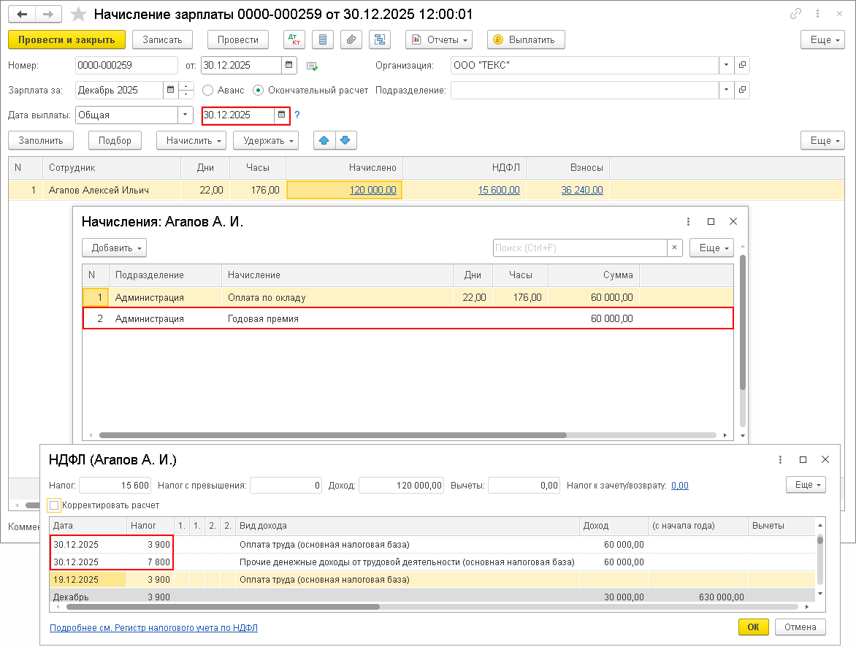This screenshot has height=647, width=856.
Task: Copy link to document with the chain icon
Action: click(795, 14)
